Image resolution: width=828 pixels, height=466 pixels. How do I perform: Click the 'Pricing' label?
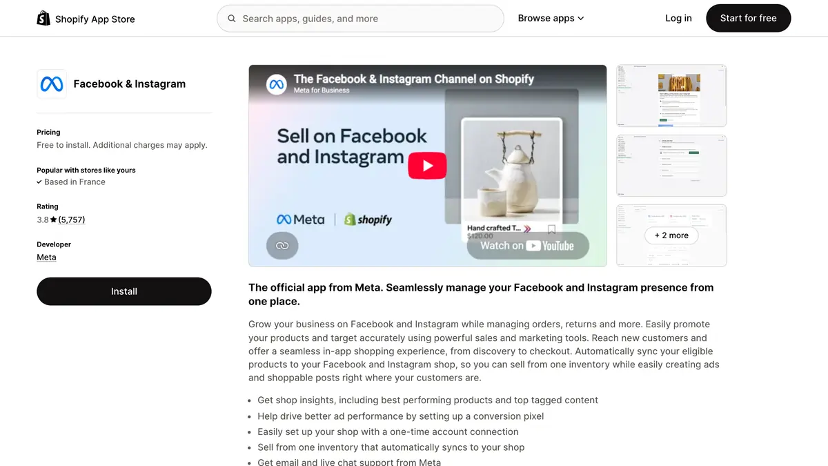[x=48, y=132]
